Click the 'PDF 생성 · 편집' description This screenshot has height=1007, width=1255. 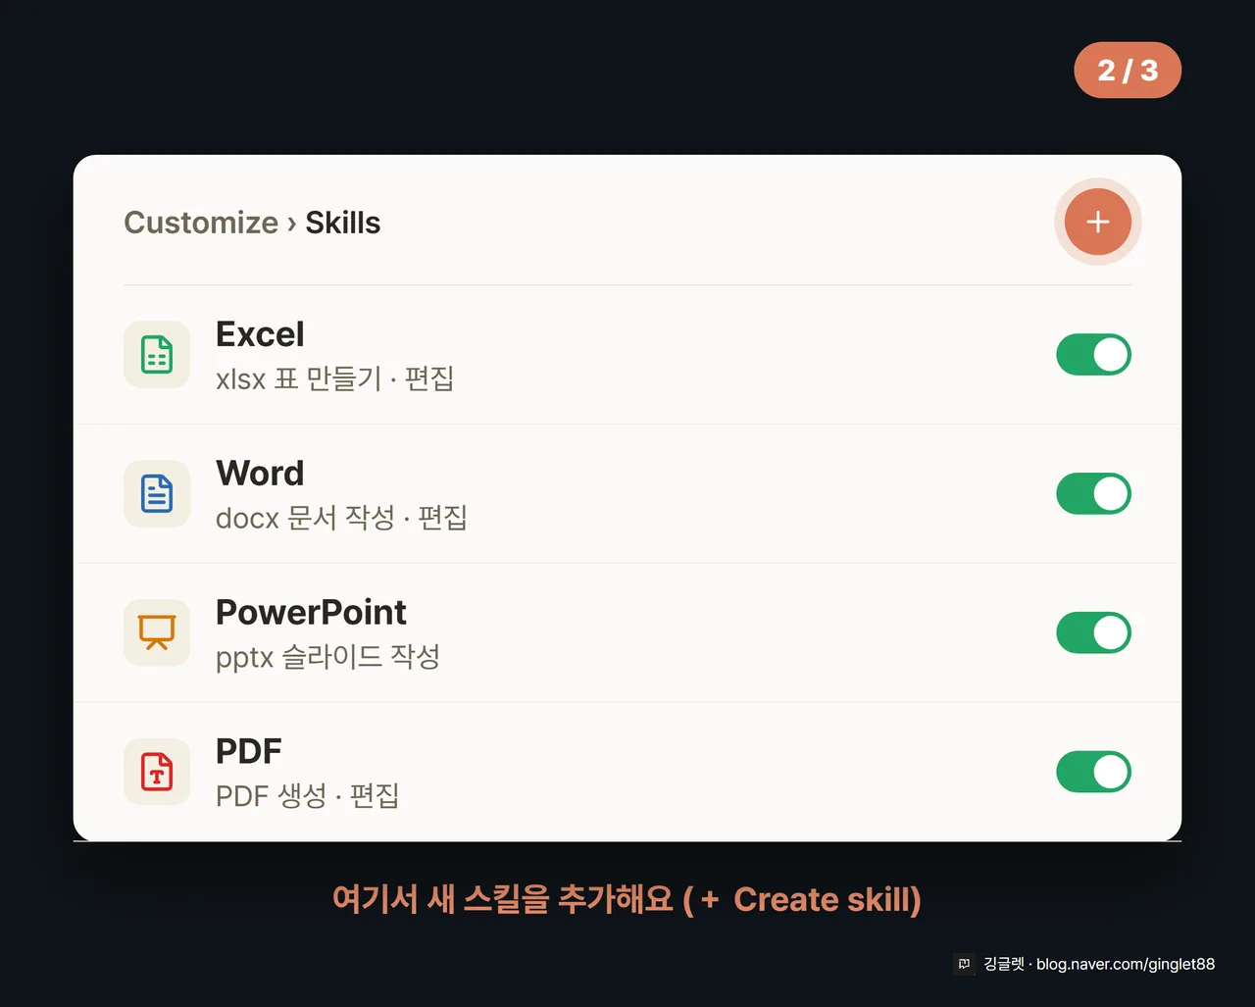(x=307, y=796)
